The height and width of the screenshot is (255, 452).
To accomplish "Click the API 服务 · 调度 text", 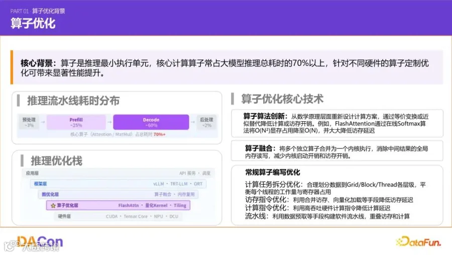I will coord(195,174).
